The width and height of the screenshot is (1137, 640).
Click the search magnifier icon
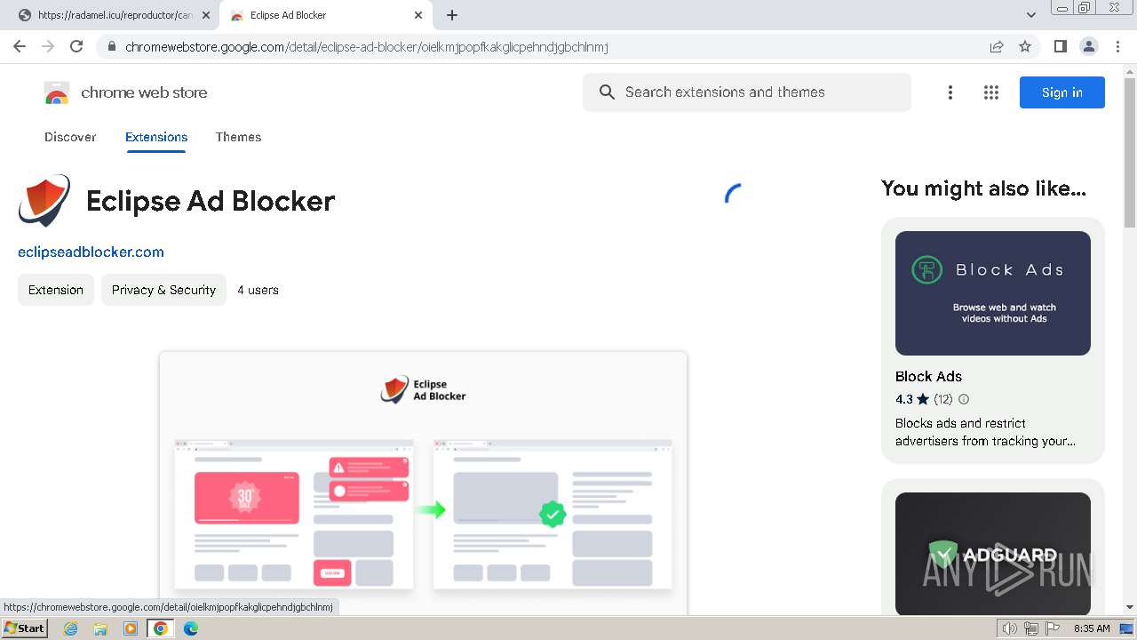(x=607, y=92)
